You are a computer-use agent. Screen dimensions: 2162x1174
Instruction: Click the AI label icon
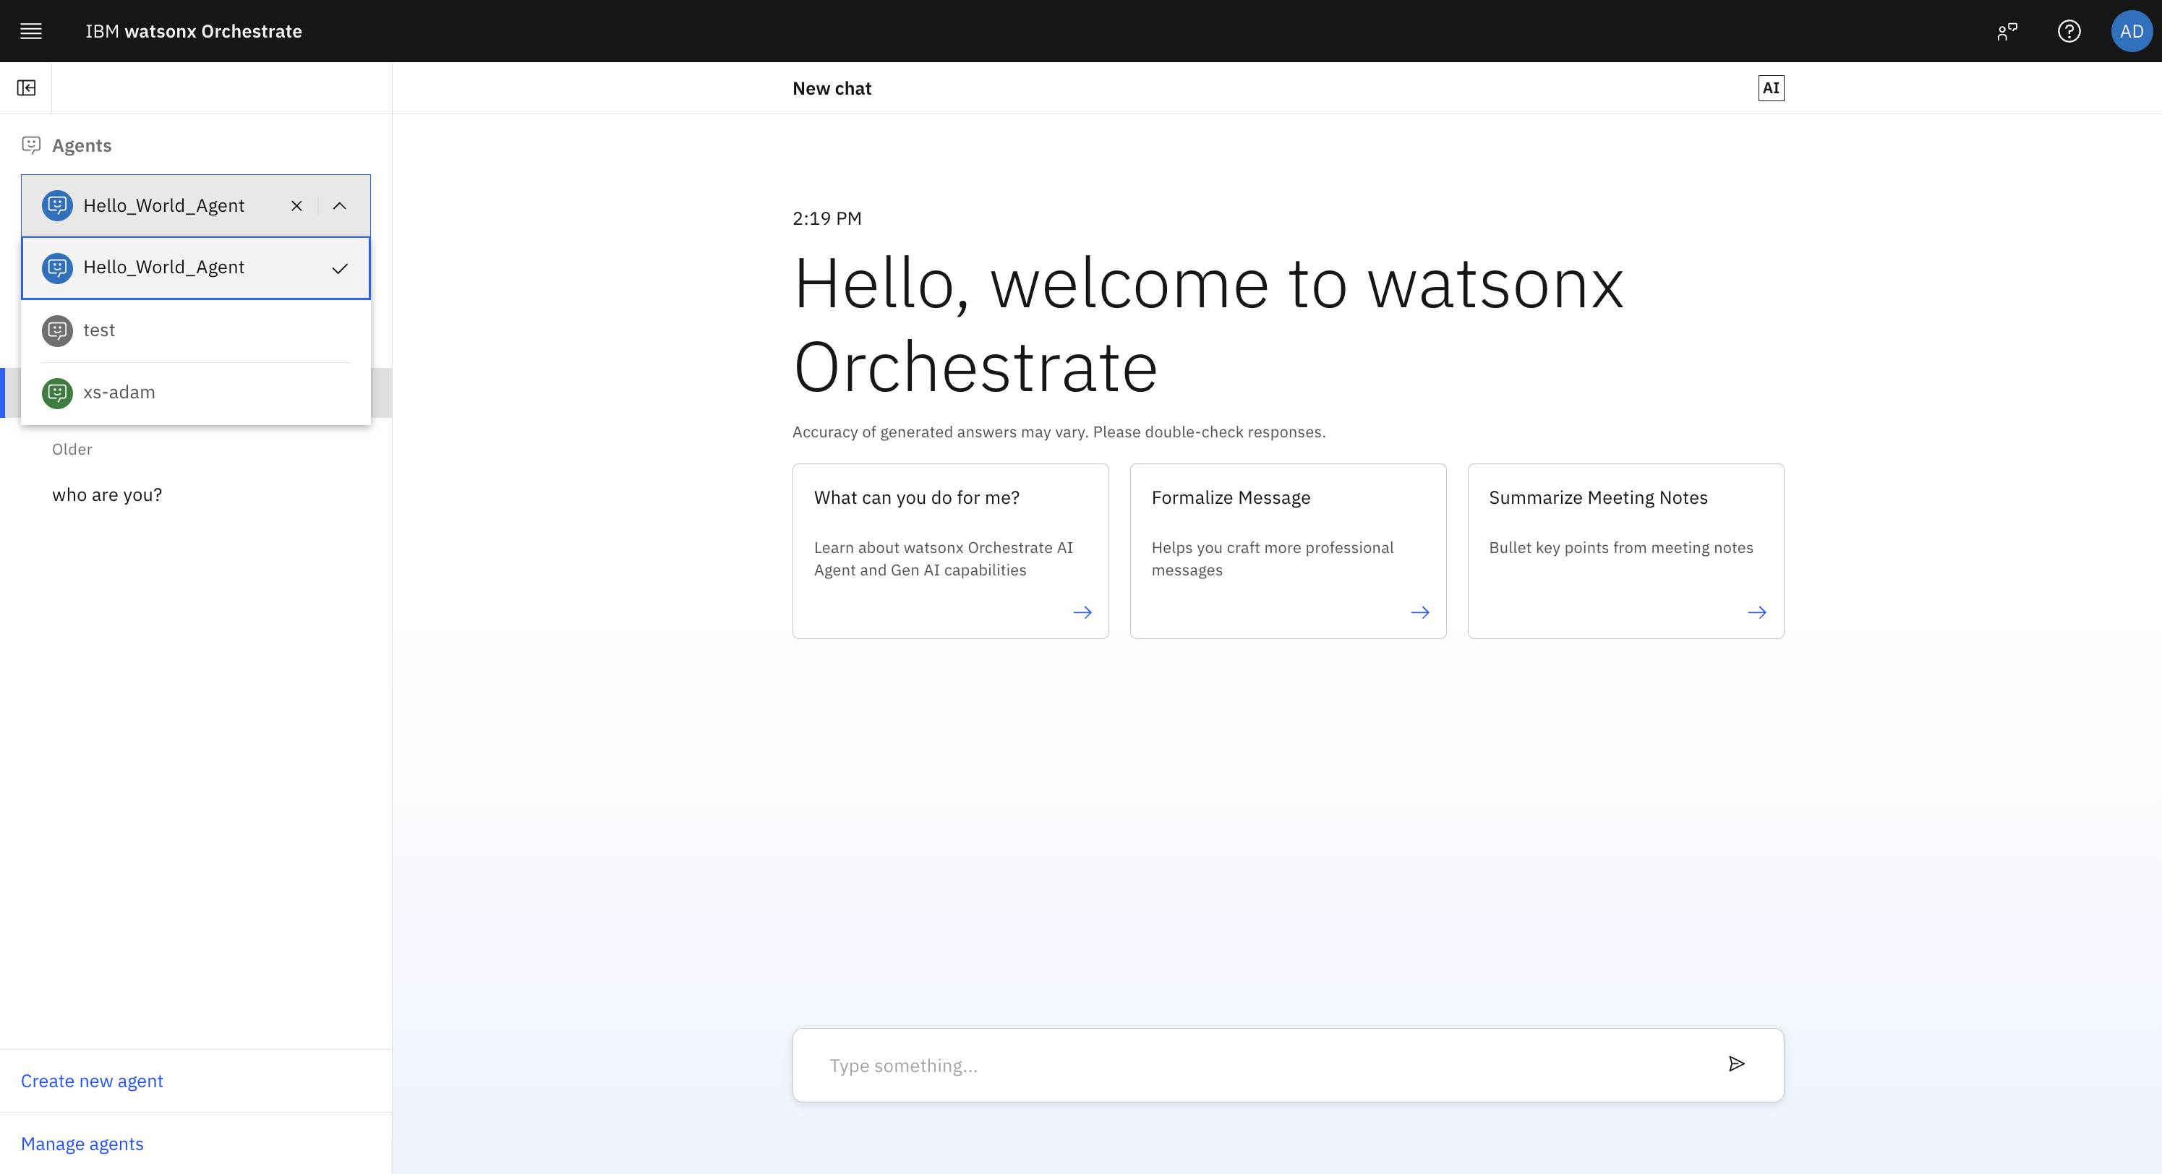tap(1770, 88)
